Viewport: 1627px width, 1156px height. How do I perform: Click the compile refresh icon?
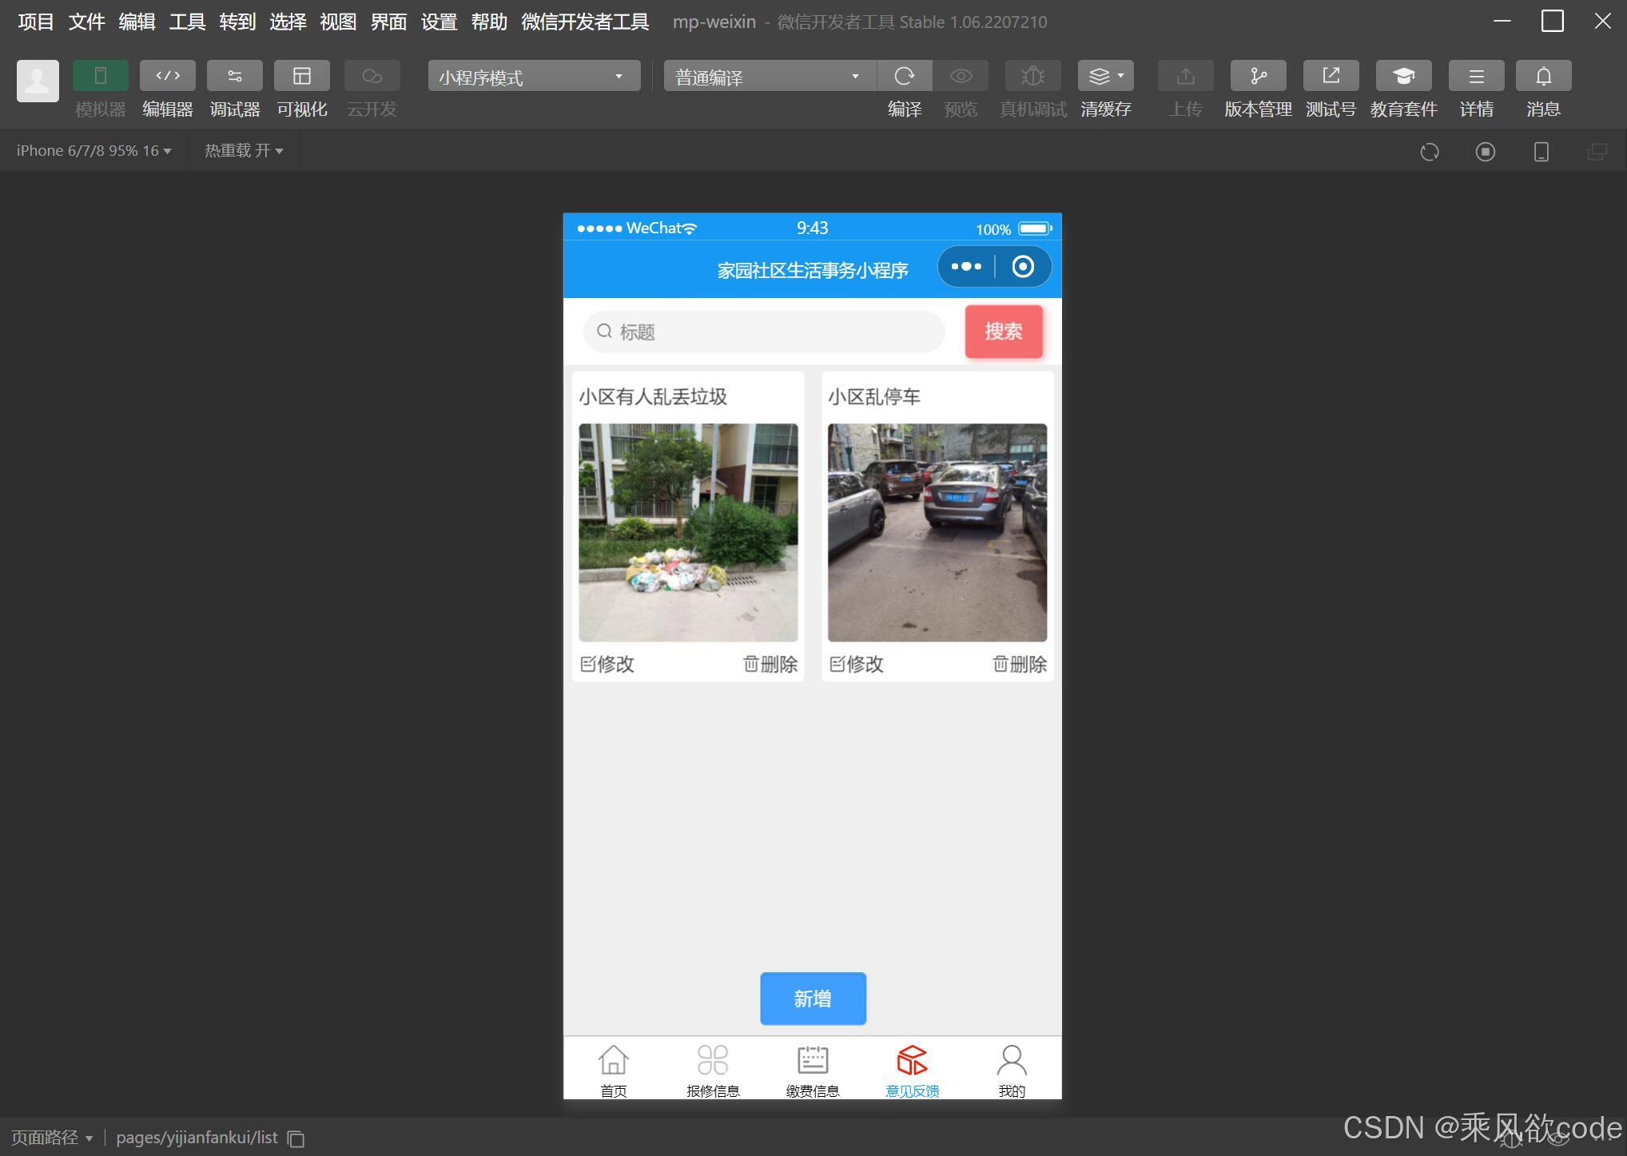[904, 76]
